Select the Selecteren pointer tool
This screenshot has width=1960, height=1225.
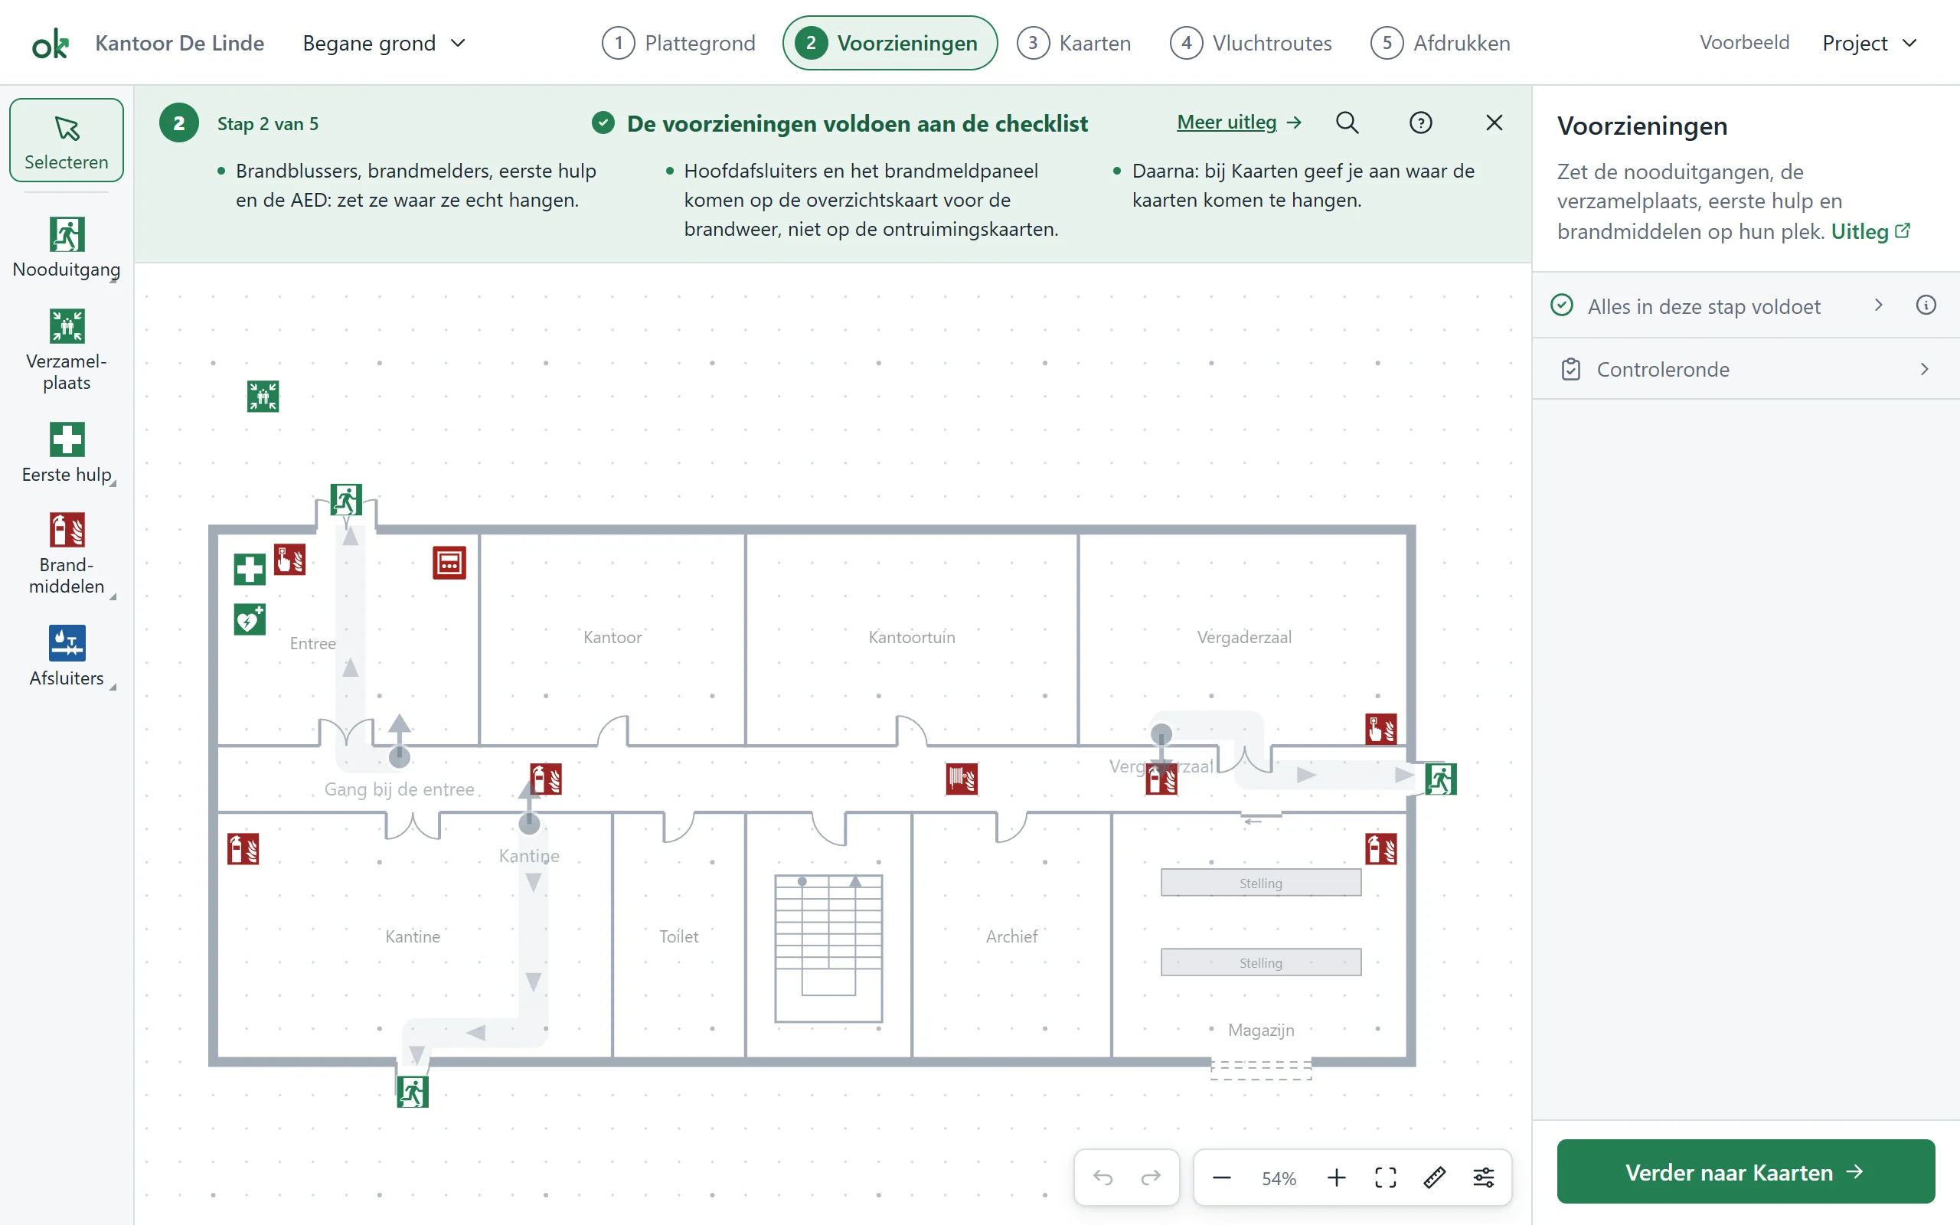click(x=67, y=140)
